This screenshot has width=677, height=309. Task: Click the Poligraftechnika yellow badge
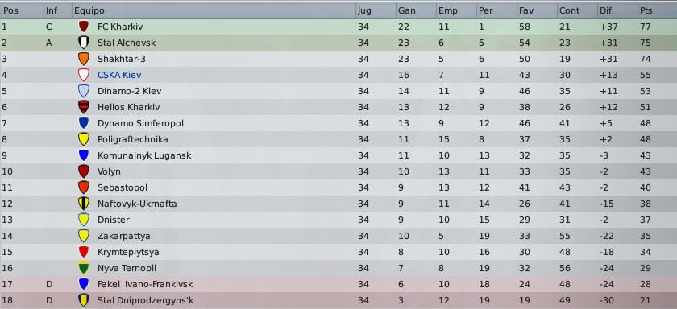83,139
